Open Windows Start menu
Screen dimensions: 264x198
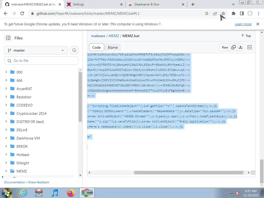6,193
